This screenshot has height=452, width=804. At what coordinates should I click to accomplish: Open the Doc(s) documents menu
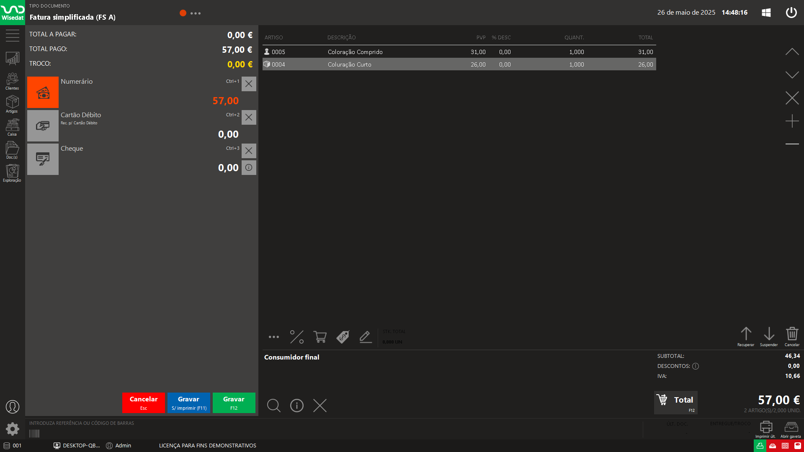click(12, 150)
